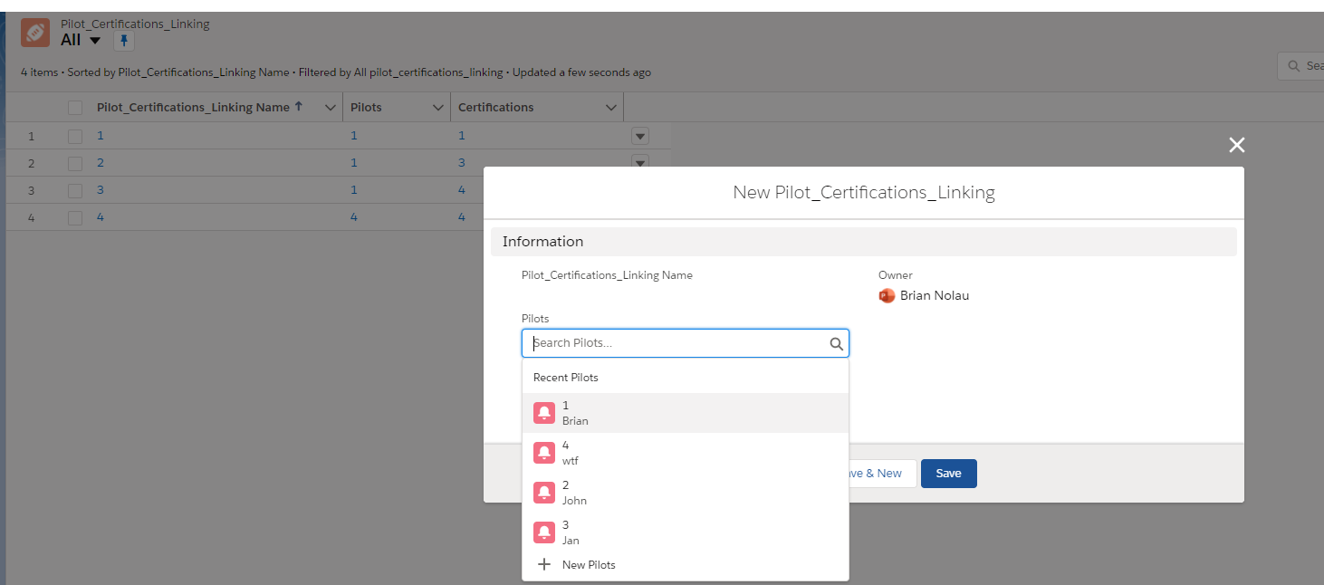The width and height of the screenshot is (1324, 585).
Task: Toggle the select-all rows checkbox
Action: click(75, 108)
